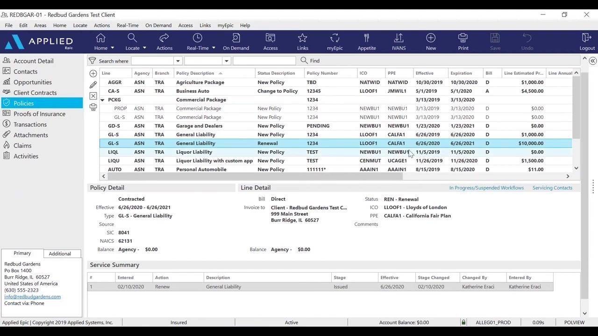This screenshot has height=336, width=598.
Task: Click the Find button
Action: (x=310, y=61)
